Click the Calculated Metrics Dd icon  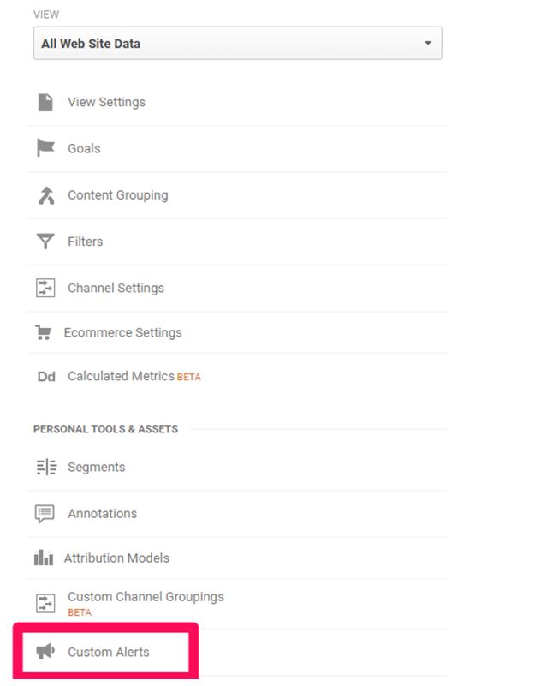pyautogui.click(x=46, y=377)
